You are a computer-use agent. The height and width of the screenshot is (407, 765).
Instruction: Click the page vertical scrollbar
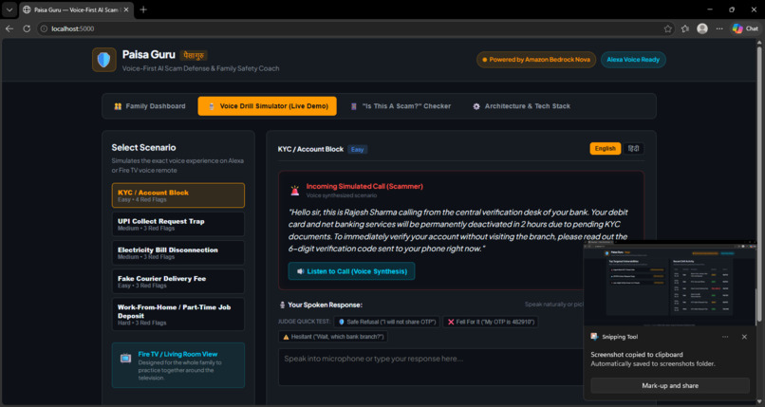pyautogui.click(x=759, y=183)
